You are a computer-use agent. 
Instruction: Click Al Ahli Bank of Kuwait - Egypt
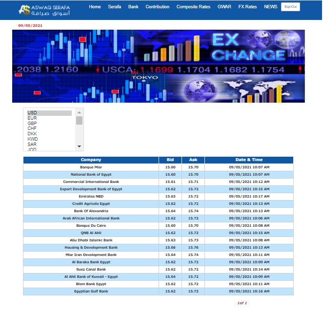pos(91,277)
